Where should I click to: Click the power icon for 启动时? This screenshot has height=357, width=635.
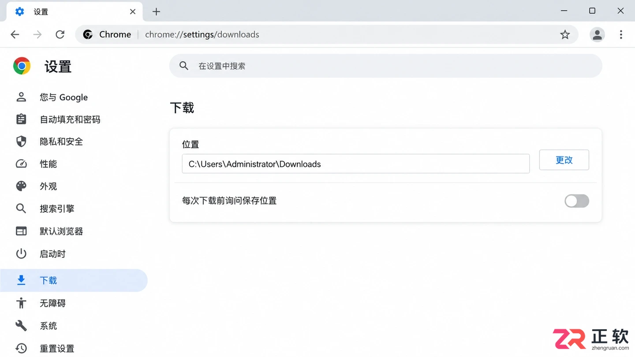(x=21, y=253)
